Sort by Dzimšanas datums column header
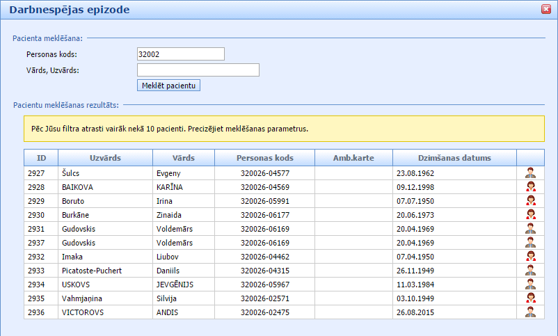The height and width of the screenshot is (336, 558). (x=454, y=158)
